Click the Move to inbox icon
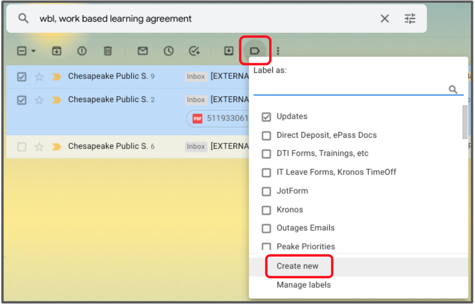Image resolution: width=475 pixels, height=305 pixels. (x=229, y=51)
